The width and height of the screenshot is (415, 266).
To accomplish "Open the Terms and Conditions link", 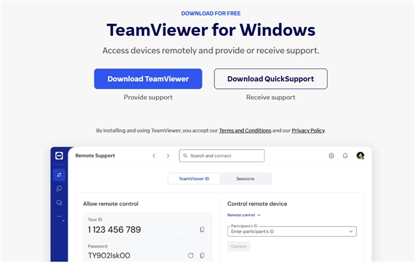I will [x=245, y=130].
